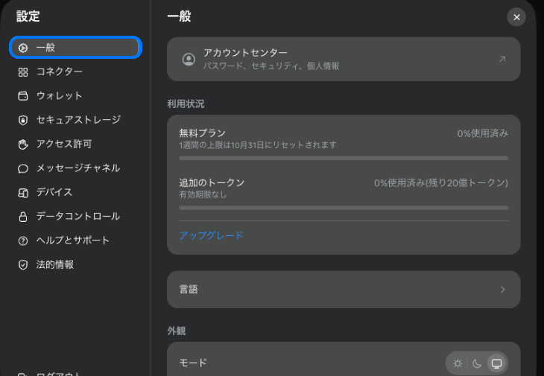Screen dimensions: 544x376
Task: Open the コネクター settings label
Action: 60,71
